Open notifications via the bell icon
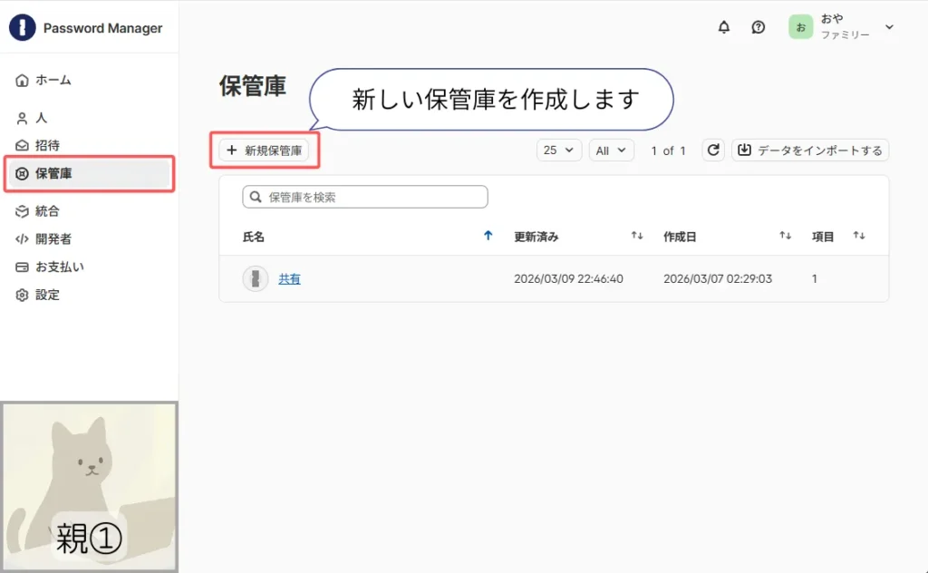This screenshot has width=928, height=573. click(x=723, y=27)
